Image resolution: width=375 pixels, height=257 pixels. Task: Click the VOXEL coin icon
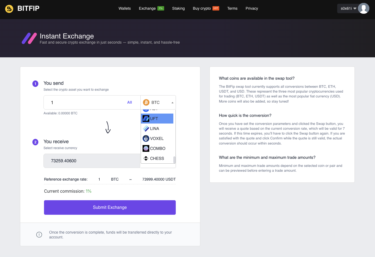tap(146, 139)
